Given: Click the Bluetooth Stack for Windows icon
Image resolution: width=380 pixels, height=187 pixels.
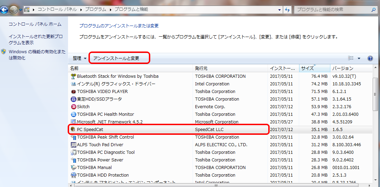Looking at the screenshot, I should click(x=73, y=76).
